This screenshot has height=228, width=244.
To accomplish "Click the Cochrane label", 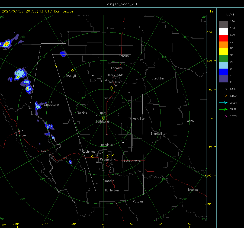I will coord(89,152).
